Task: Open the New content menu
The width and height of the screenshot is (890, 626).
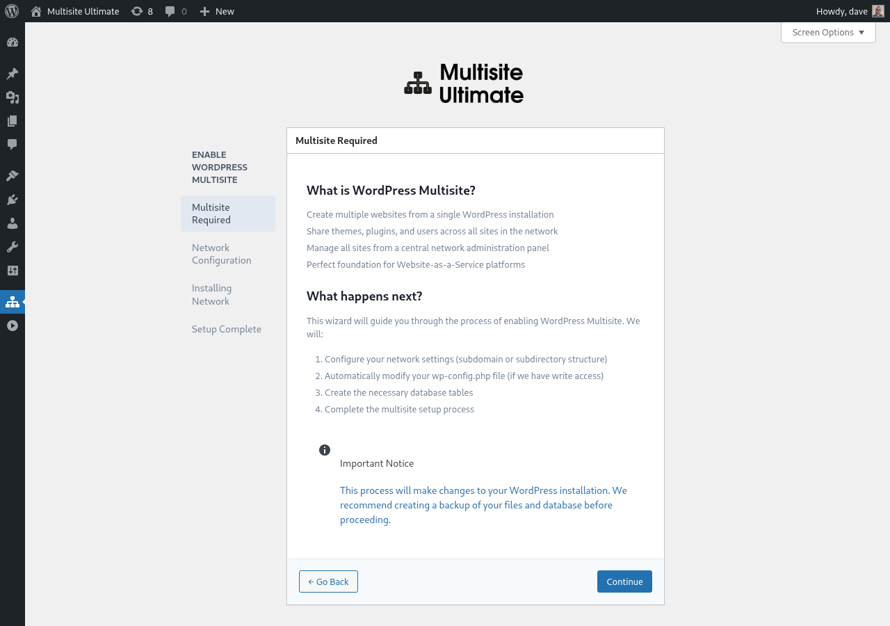Action: 217,11
